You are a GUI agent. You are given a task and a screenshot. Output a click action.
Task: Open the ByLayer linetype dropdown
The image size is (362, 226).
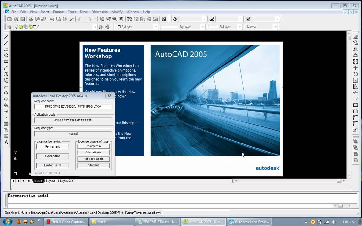tap(203, 27)
